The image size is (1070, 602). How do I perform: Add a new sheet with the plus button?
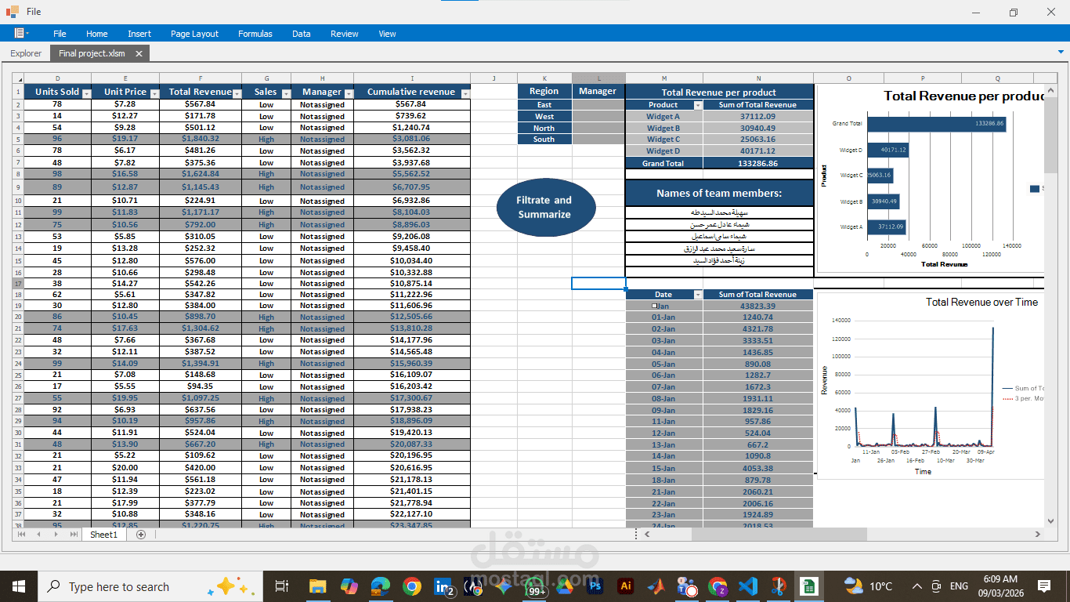pos(139,535)
